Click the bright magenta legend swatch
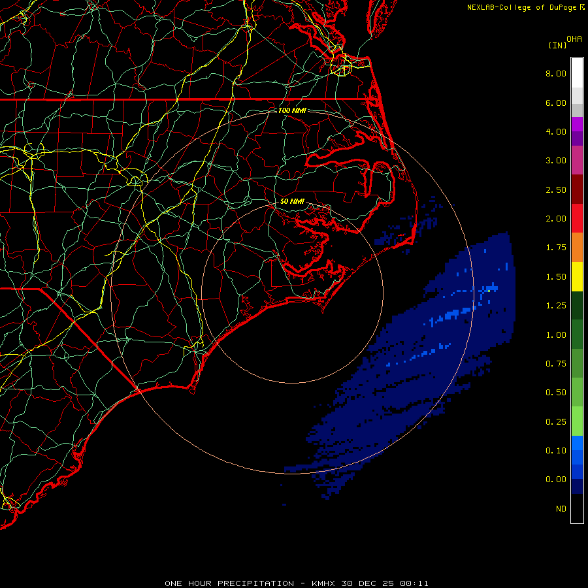 [577, 124]
